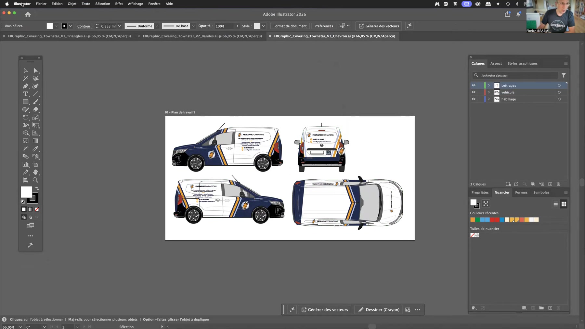This screenshot has width=585, height=329.
Task: Open the Effet menu
Action: click(119, 4)
